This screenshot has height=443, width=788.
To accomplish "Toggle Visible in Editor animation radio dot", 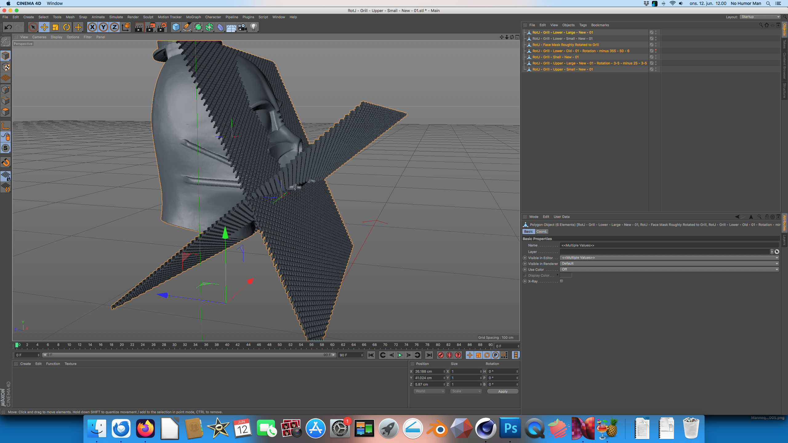I will coord(525,258).
